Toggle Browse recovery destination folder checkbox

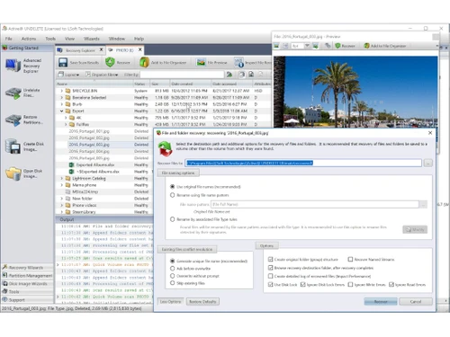coord(271,268)
